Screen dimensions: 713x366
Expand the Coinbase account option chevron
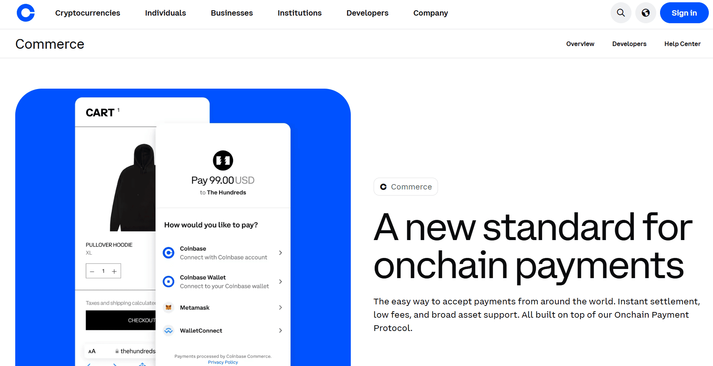click(280, 253)
